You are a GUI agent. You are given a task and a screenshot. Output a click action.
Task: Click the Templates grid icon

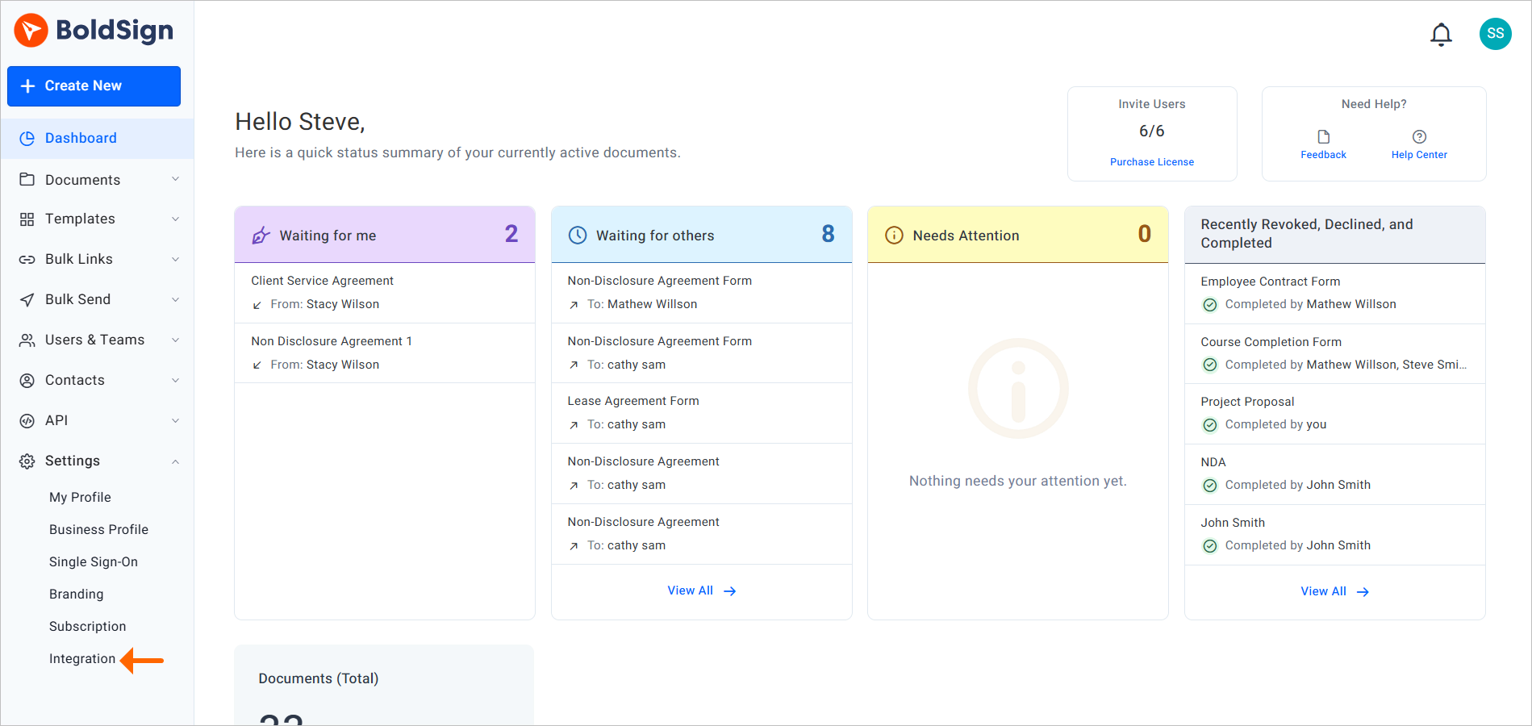[27, 219]
